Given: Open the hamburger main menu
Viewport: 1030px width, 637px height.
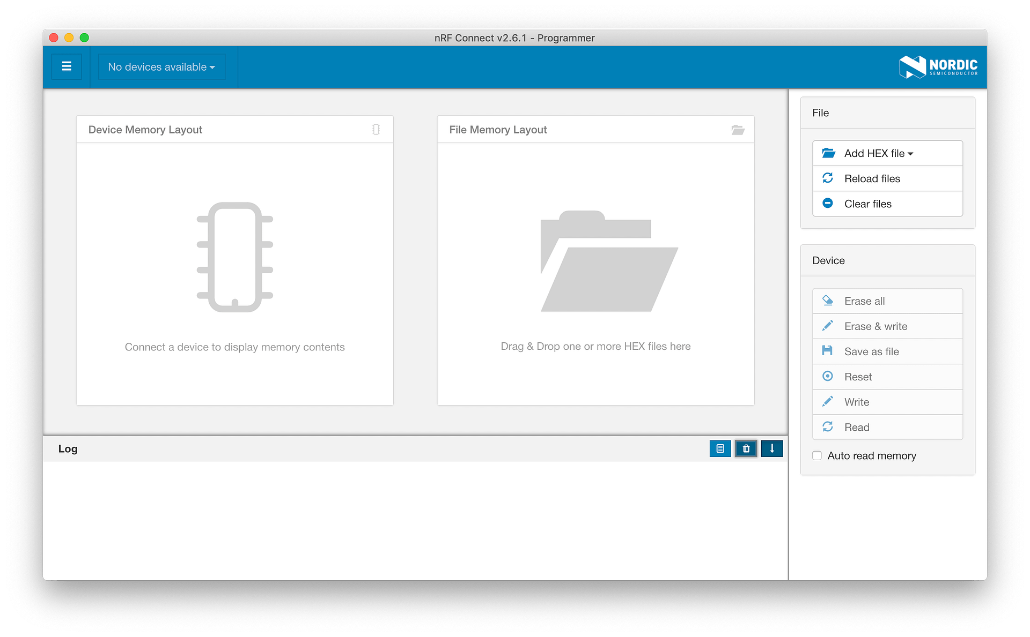Looking at the screenshot, I should pyautogui.click(x=67, y=66).
